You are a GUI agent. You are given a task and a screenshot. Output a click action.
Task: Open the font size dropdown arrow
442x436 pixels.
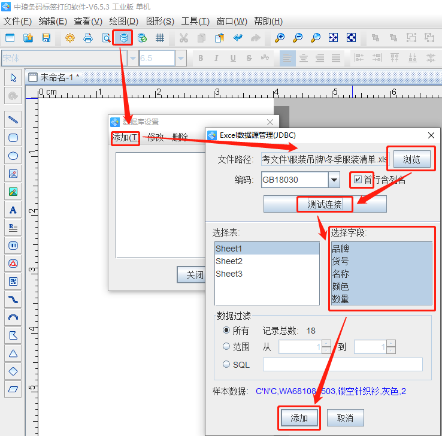pyautogui.click(x=181, y=58)
